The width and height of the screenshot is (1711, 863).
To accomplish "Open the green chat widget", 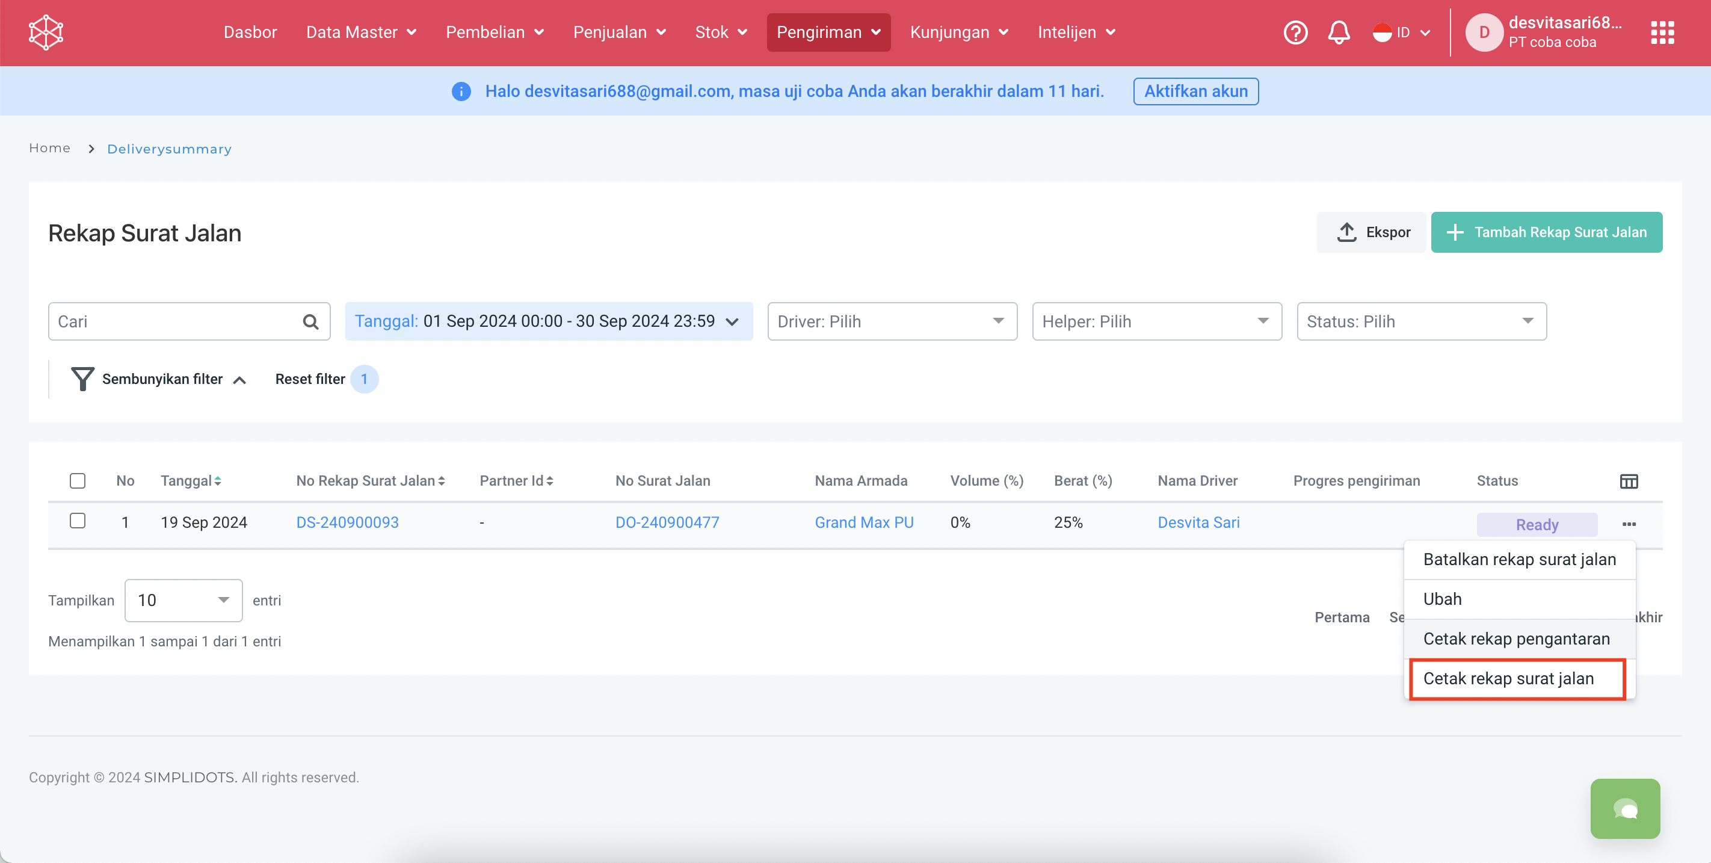I will tap(1624, 808).
